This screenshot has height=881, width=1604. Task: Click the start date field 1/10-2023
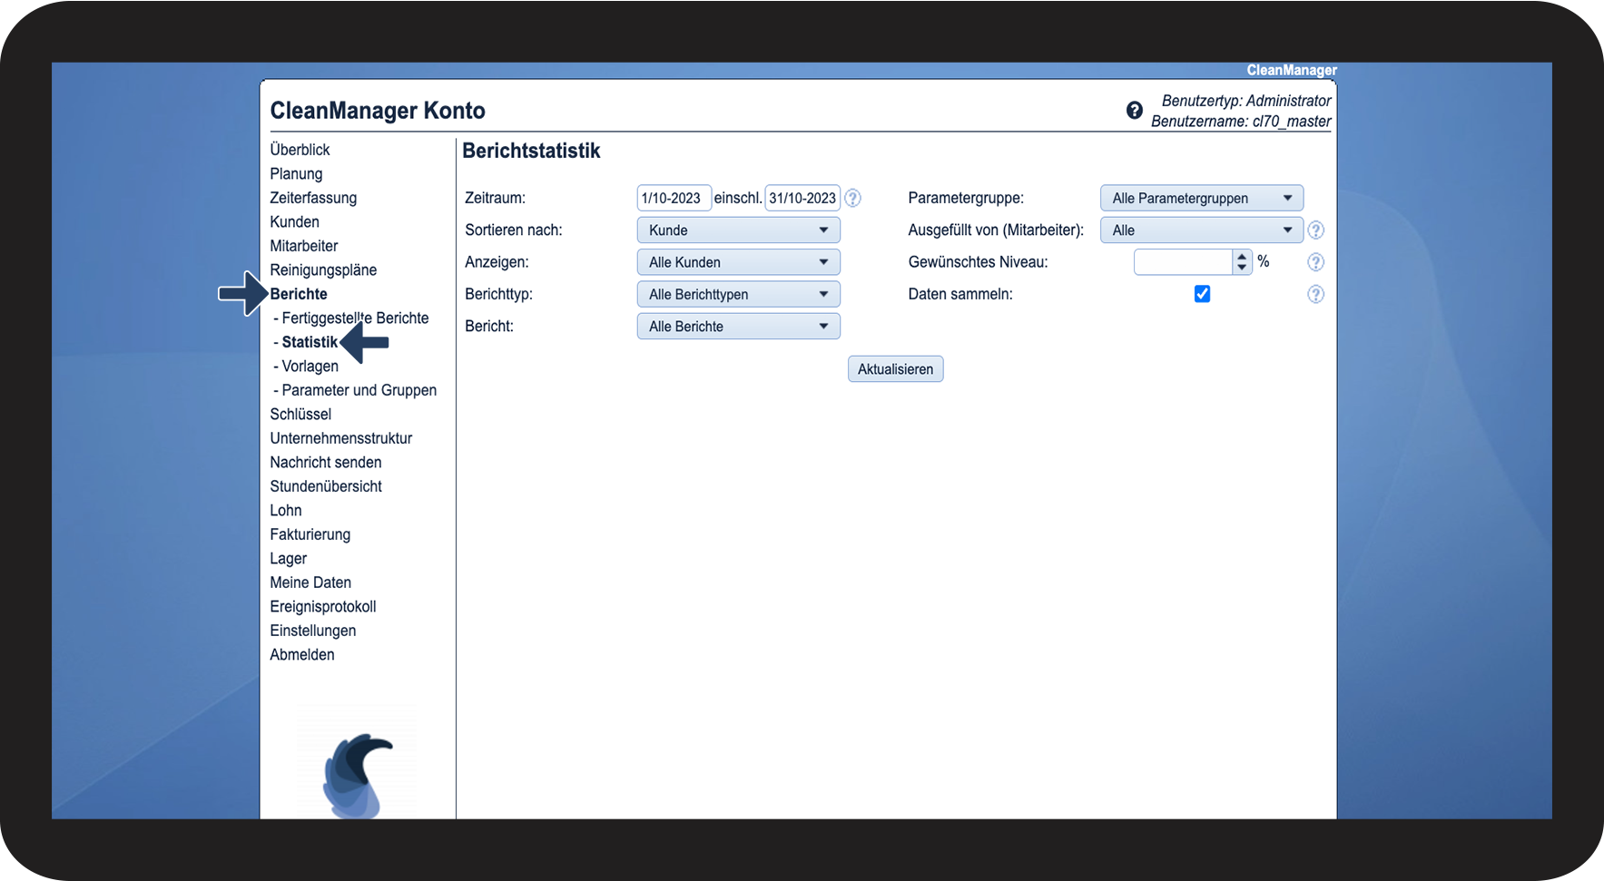(x=673, y=198)
